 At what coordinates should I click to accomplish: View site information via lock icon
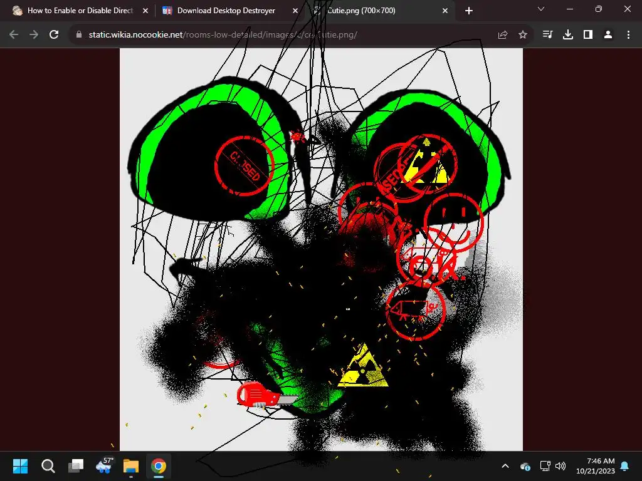78,35
